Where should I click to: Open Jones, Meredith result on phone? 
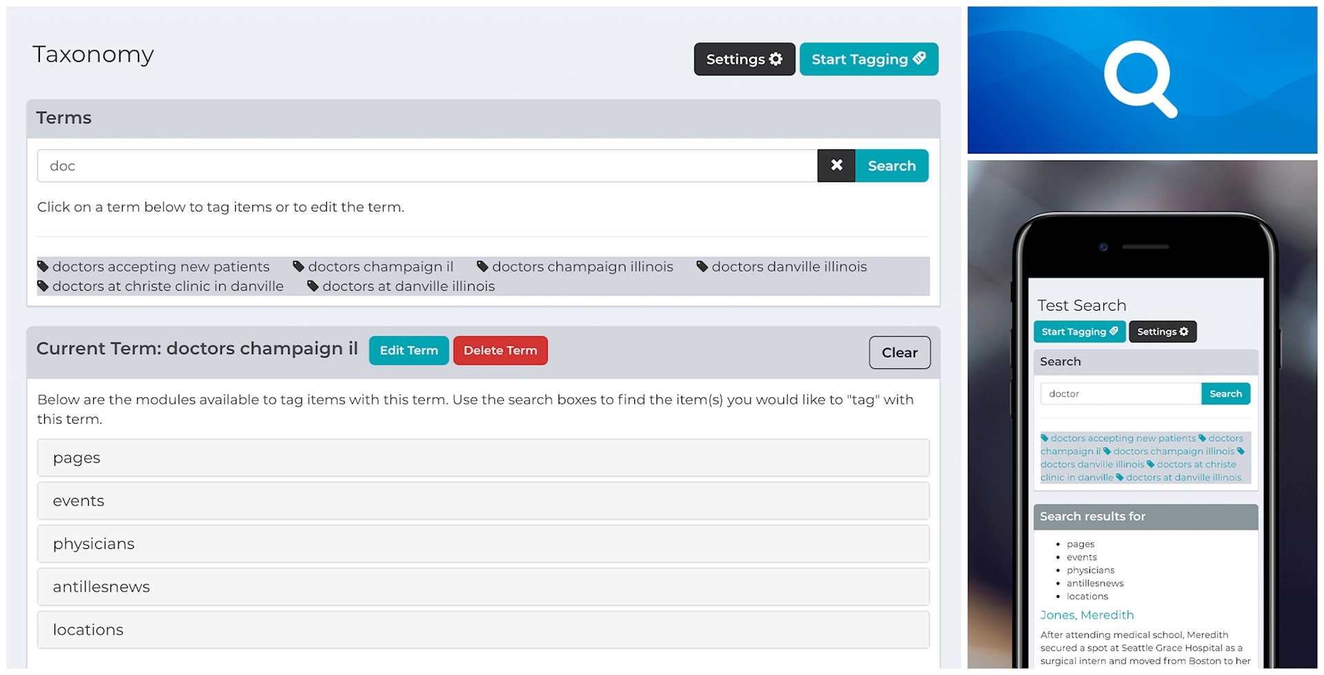[x=1087, y=615]
